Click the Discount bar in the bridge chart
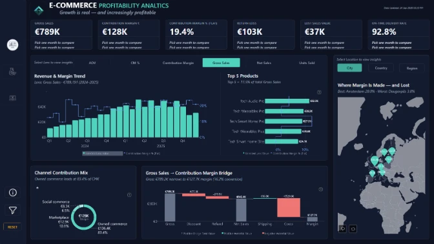This screenshot has width=434, height=244. click(x=194, y=195)
